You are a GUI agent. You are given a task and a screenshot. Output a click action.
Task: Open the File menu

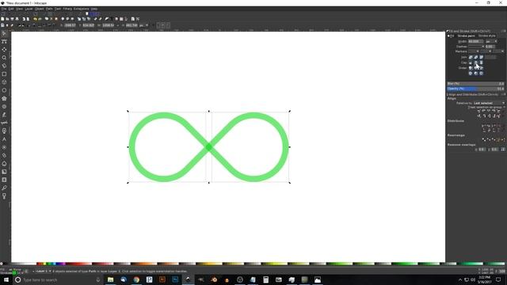3,9
